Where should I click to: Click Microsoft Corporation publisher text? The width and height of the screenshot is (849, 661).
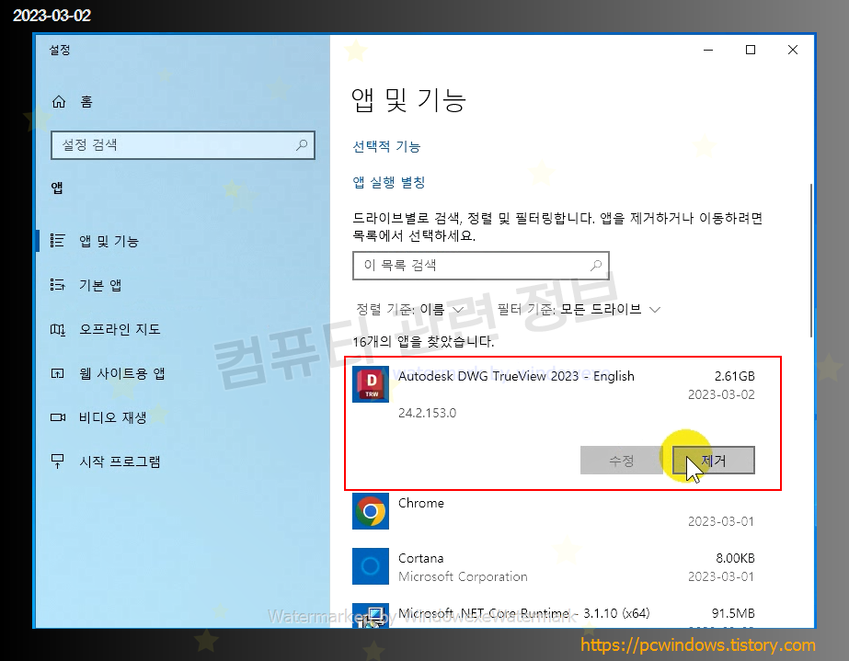coord(463,576)
